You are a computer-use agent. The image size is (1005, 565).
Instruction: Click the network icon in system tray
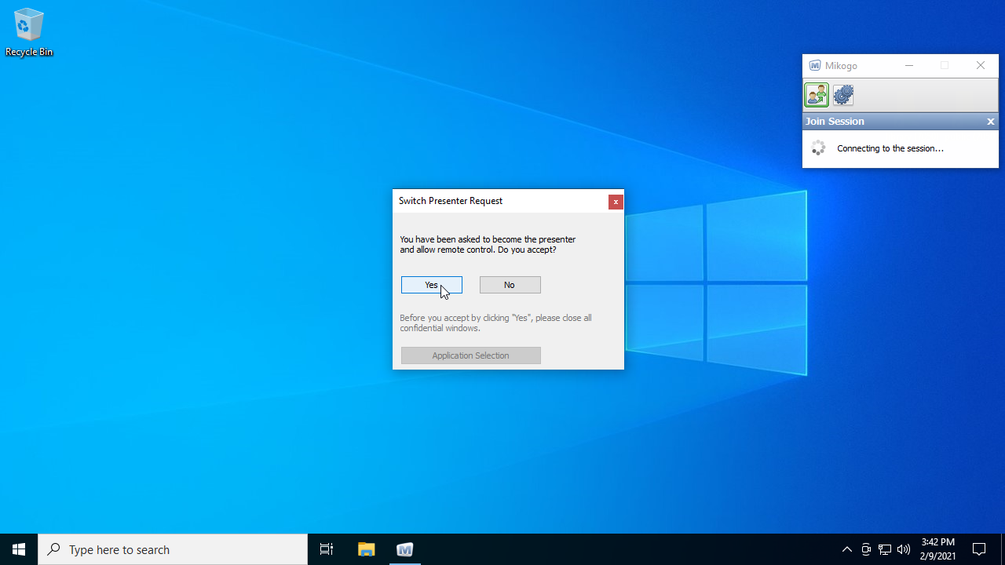pos(885,549)
